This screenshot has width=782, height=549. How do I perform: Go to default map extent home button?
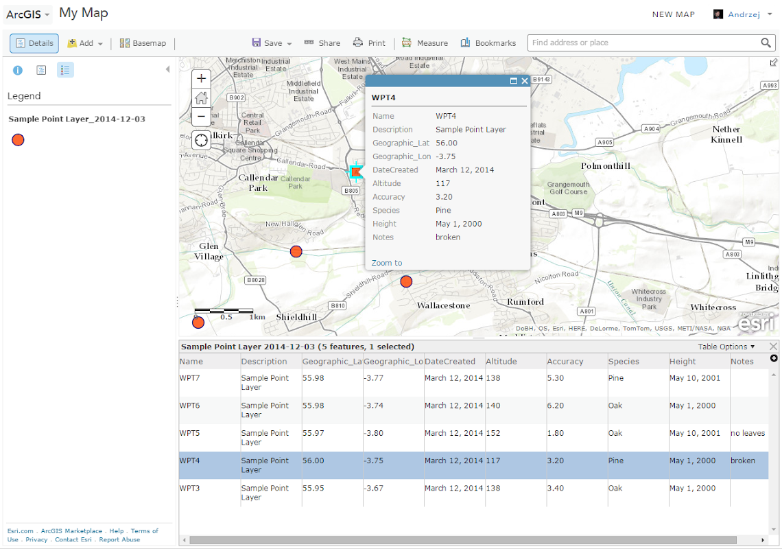(201, 97)
